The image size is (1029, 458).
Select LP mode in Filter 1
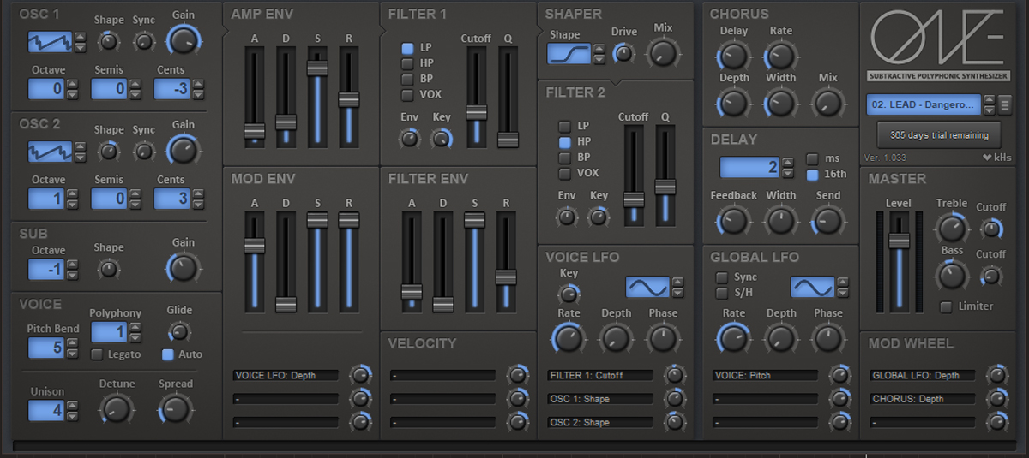407,48
